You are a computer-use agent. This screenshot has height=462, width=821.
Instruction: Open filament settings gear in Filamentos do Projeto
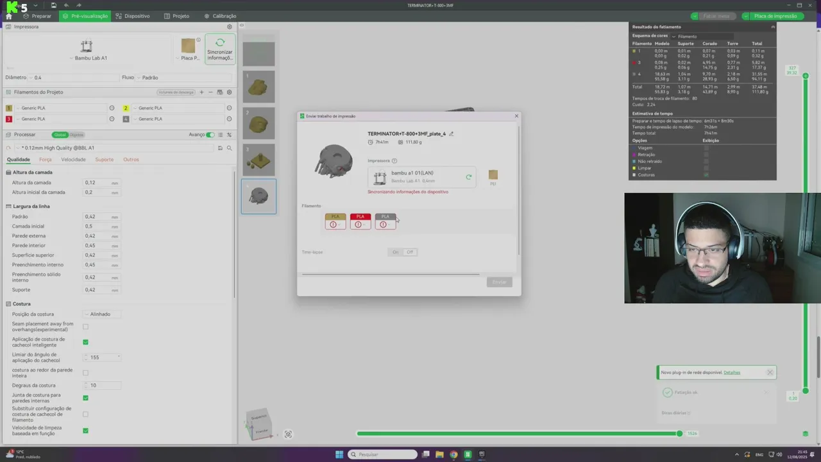(229, 92)
